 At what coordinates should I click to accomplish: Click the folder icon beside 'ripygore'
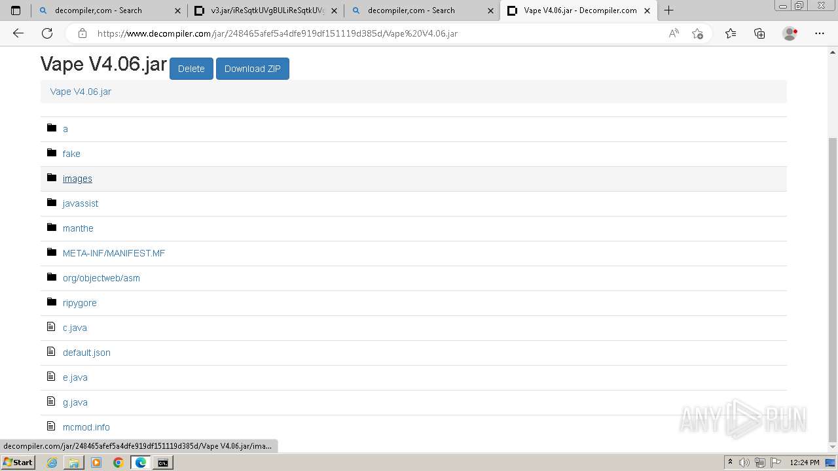(x=52, y=302)
